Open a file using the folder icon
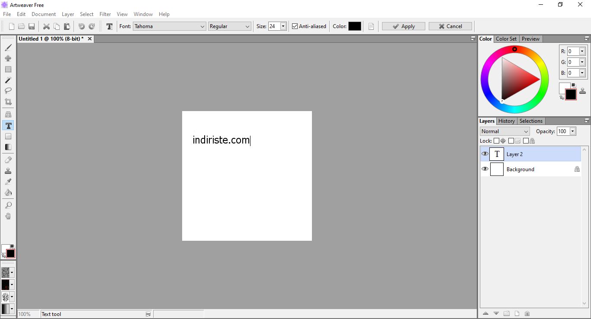The height and width of the screenshot is (319, 591). (21, 26)
